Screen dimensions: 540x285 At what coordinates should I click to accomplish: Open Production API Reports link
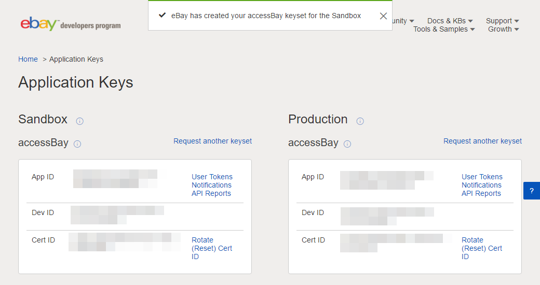(481, 193)
